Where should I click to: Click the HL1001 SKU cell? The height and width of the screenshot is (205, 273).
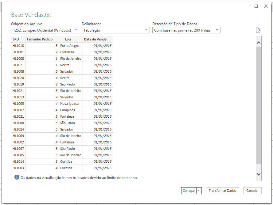18,52
